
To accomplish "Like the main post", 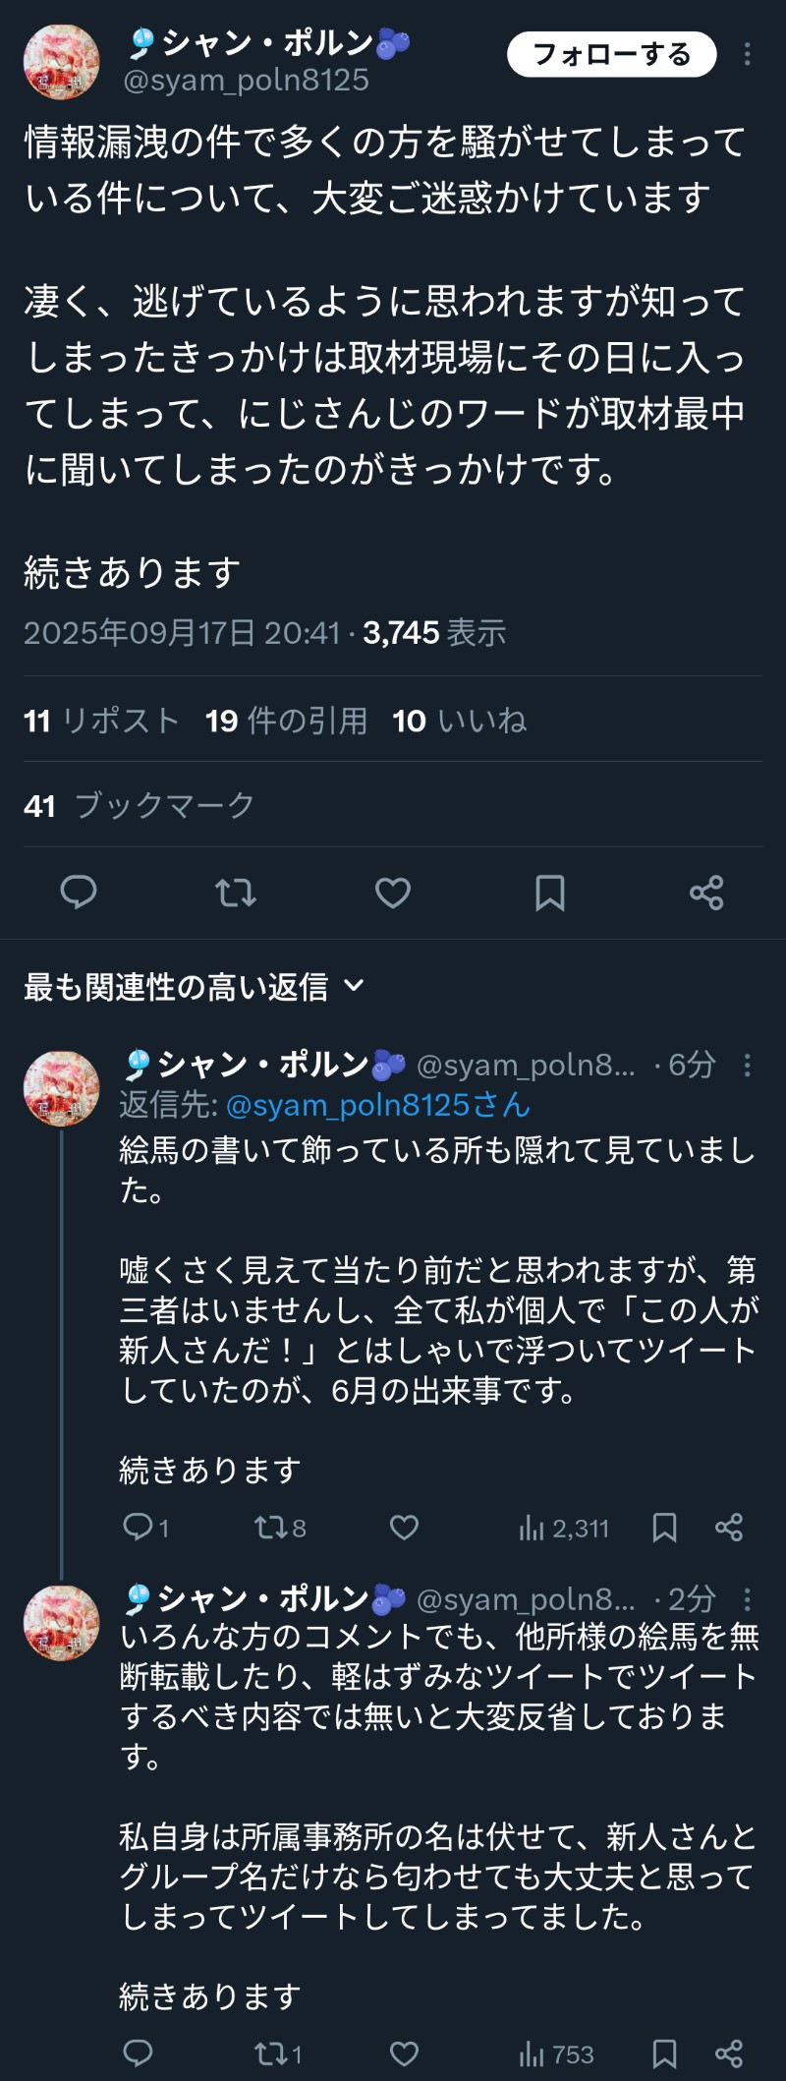I will click(x=393, y=893).
